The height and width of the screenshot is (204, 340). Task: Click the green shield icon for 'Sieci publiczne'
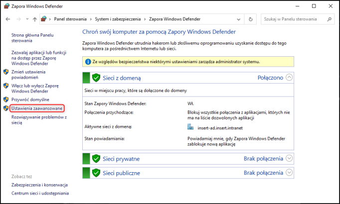pyautogui.click(x=96, y=173)
